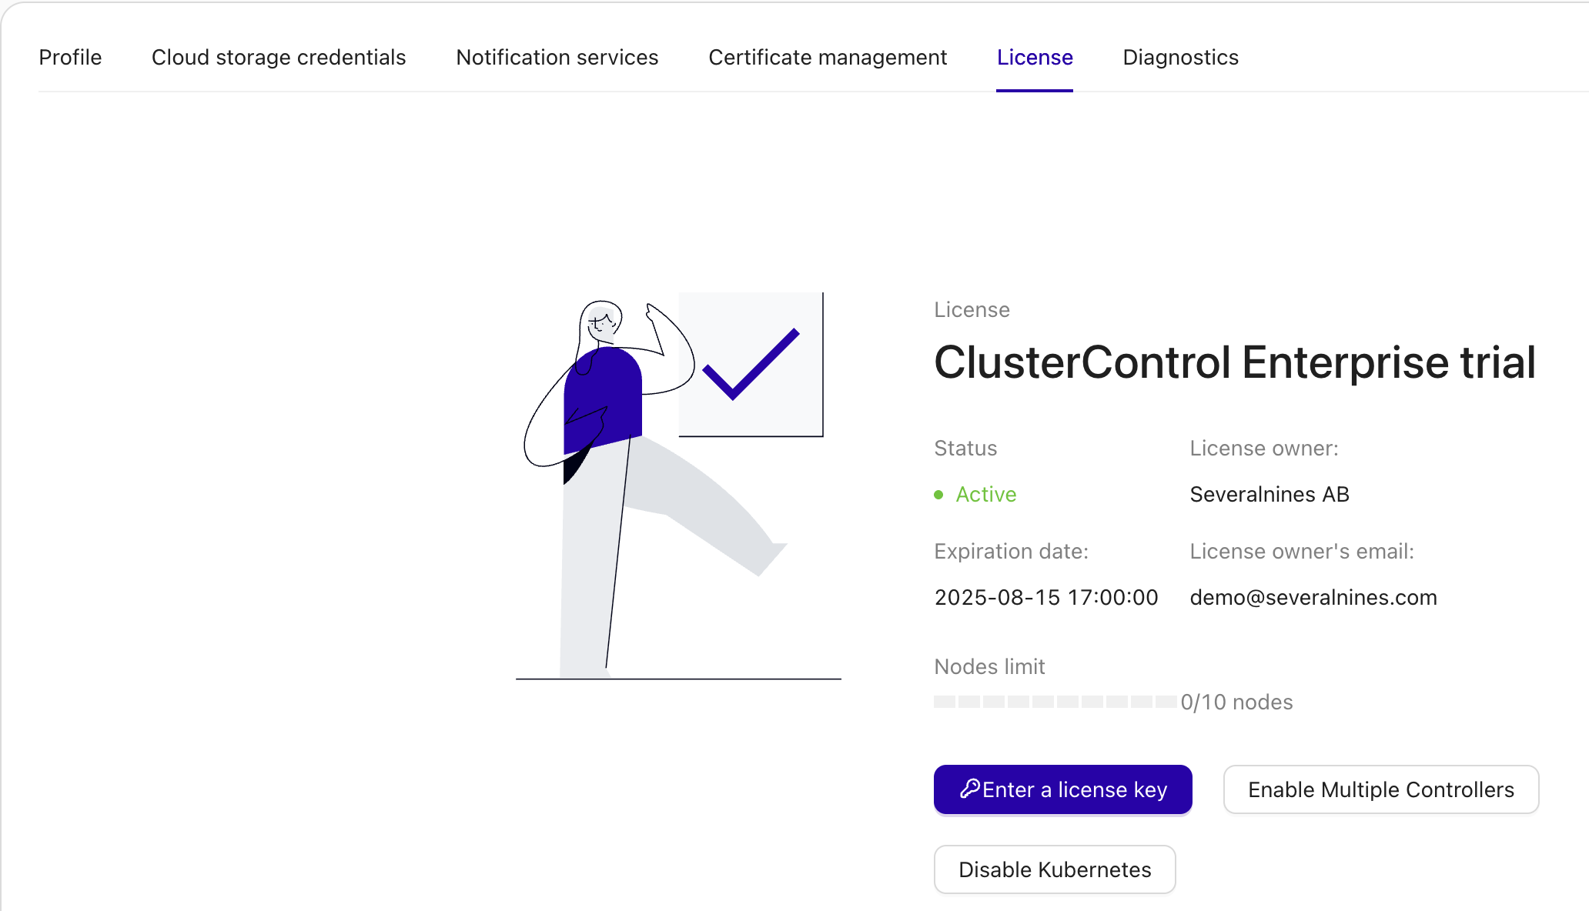The image size is (1589, 911).
Task: Click the 0/10 nodes label
Action: (x=1236, y=702)
